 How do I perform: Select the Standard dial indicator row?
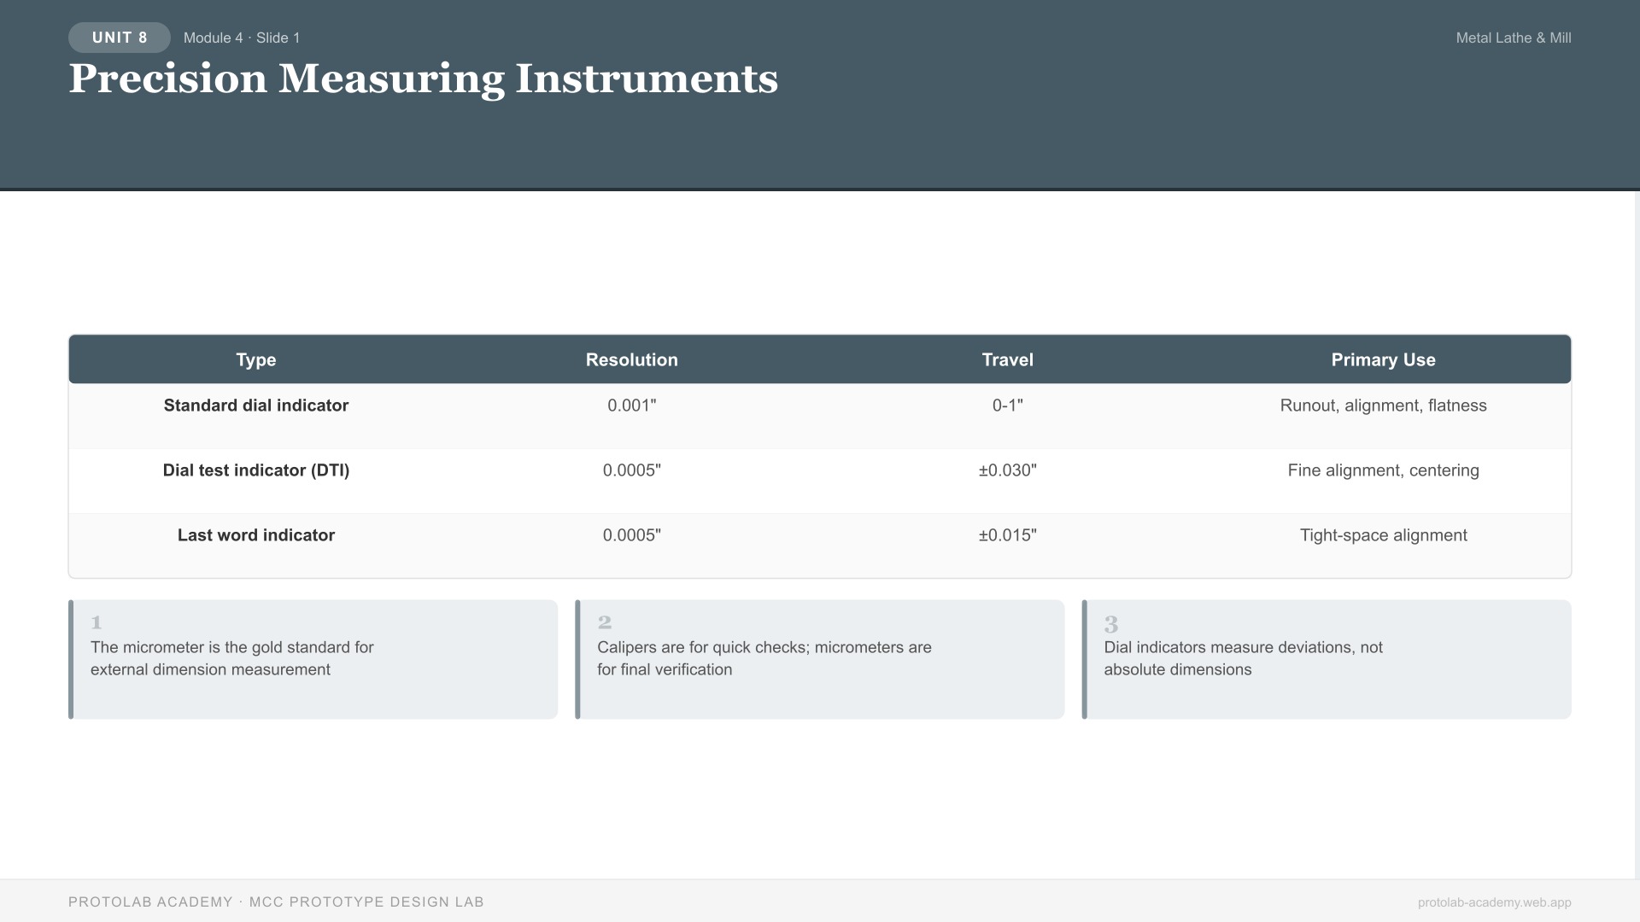(x=255, y=406)
